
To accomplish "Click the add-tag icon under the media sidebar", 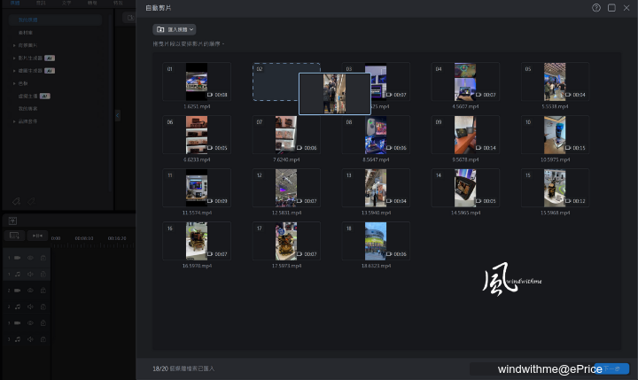I will [16, 201].
